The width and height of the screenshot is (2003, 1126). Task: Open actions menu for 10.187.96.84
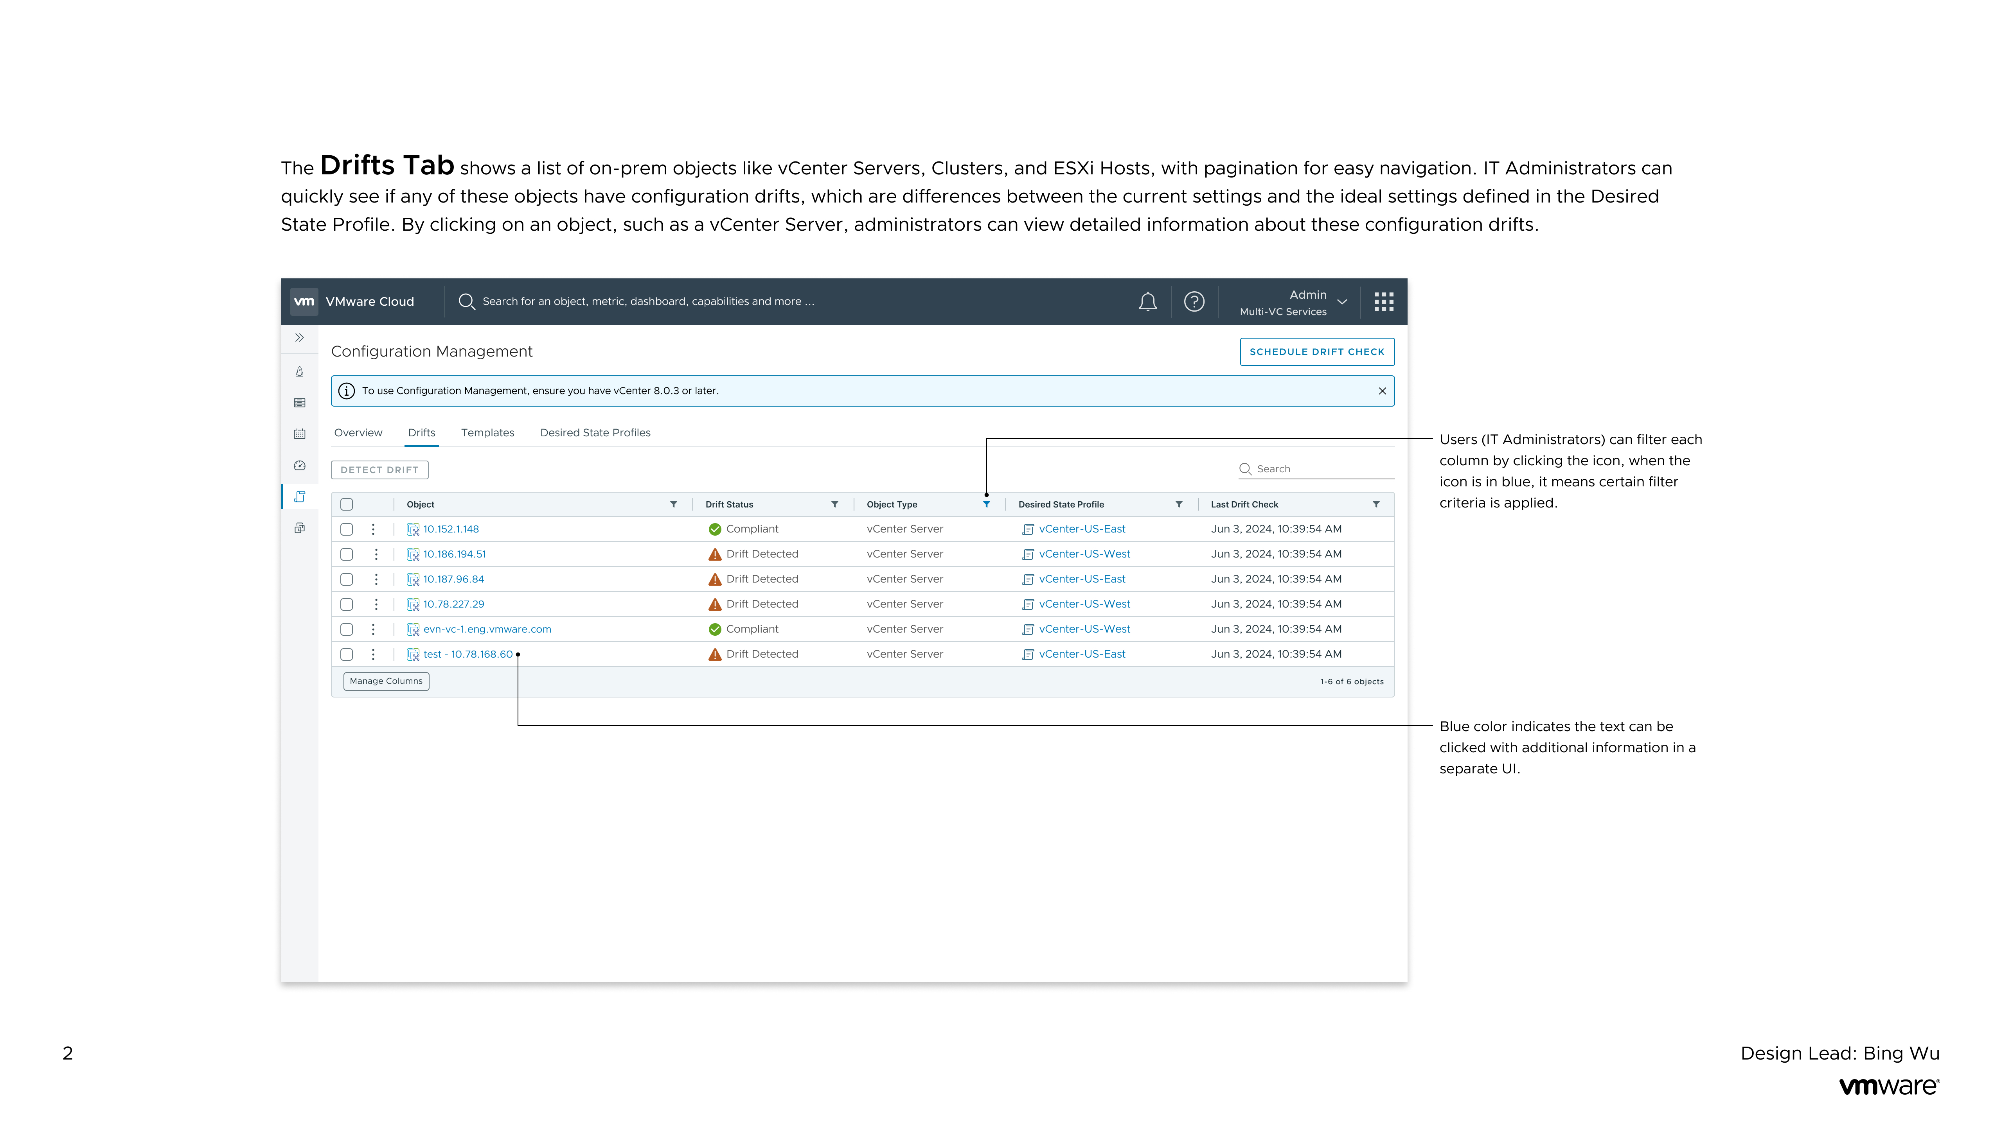point(376,580)
